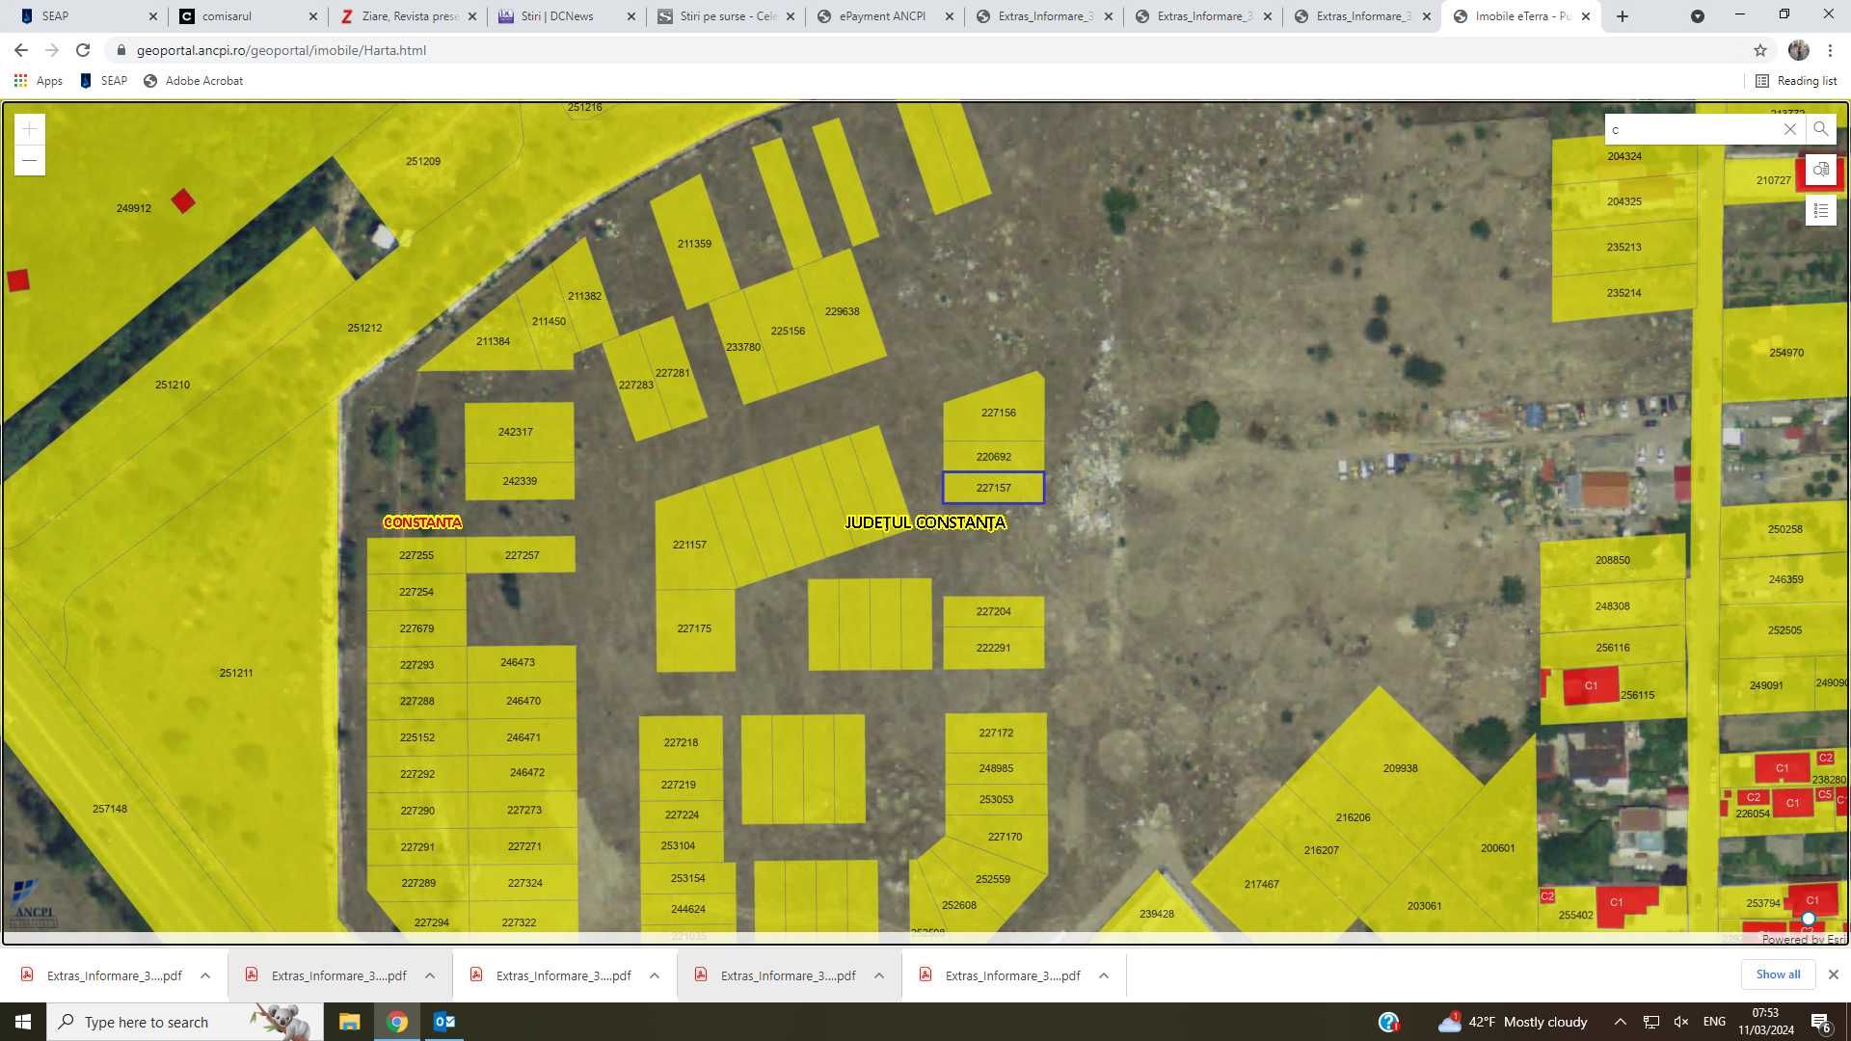Switch to the Stiri | DCNews tab
The height and width of the screenshot is (1041, 1851).
[x=567, y=16]
